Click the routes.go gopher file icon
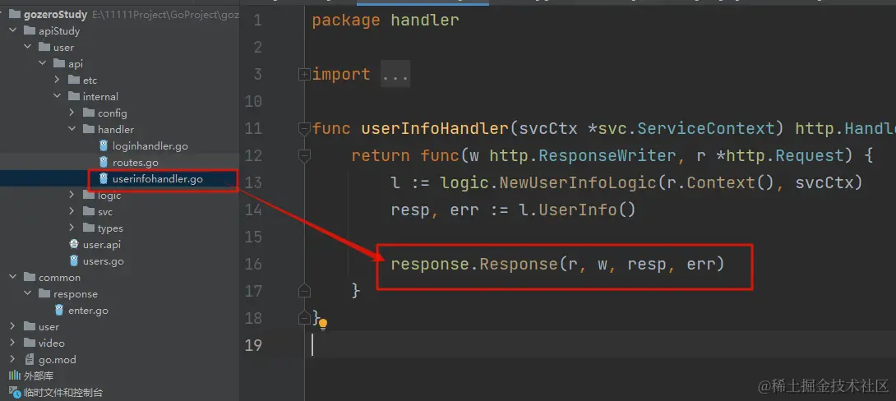 click(x=104, y=162)
